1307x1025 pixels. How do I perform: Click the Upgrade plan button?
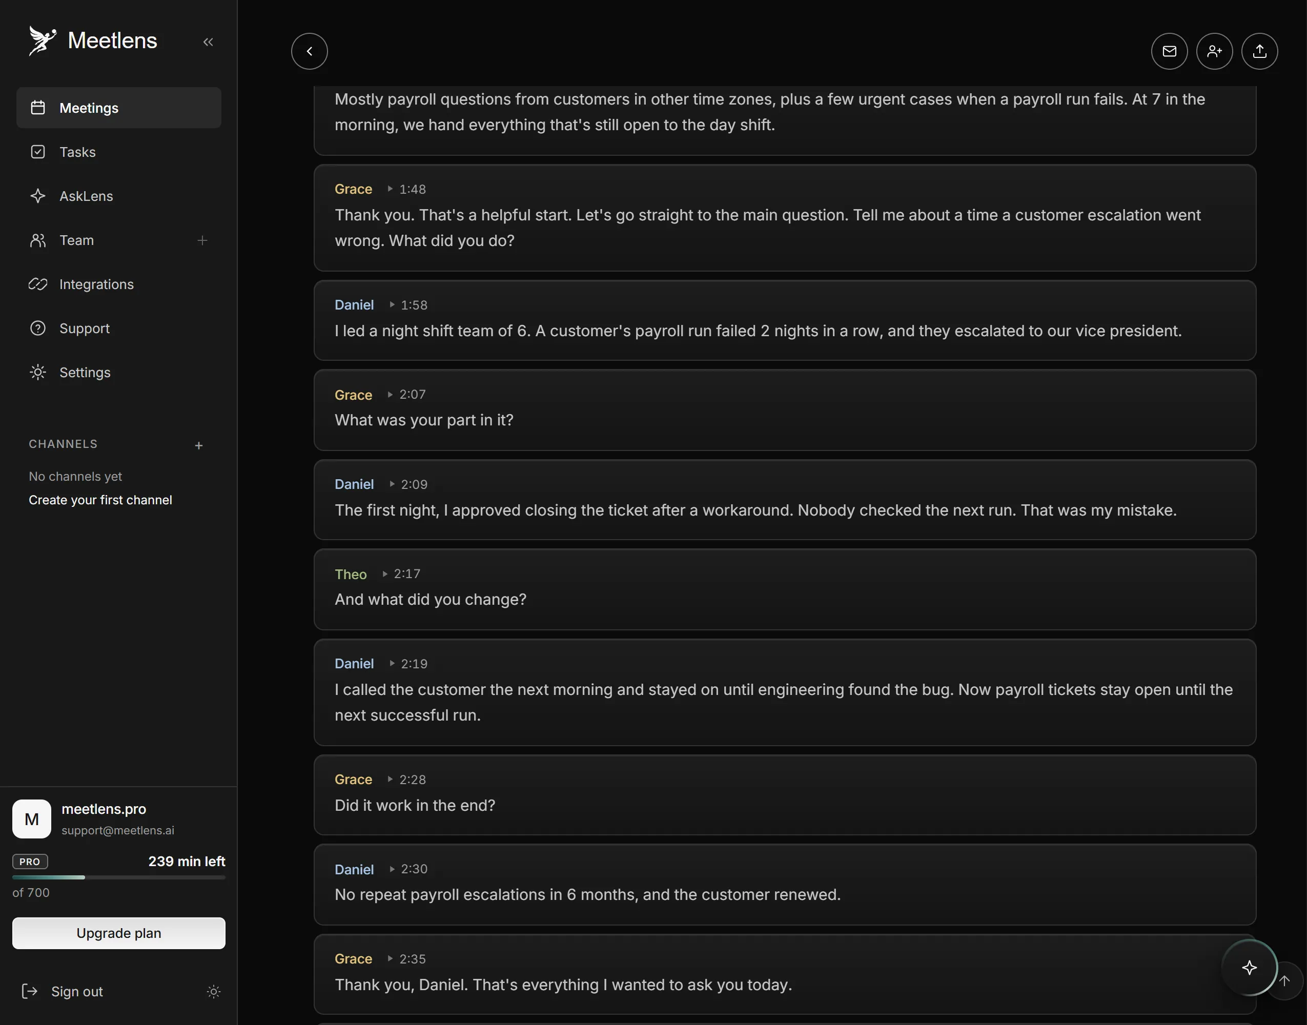pyautogui.click(x=119, y=933)
